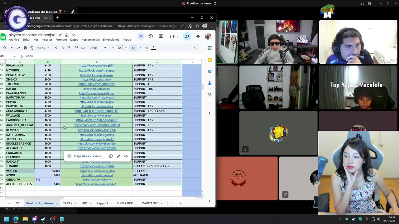Open Discord from the Windows taskbar
The width and height of the screenshot is (399, 224).
click(34, 219)
